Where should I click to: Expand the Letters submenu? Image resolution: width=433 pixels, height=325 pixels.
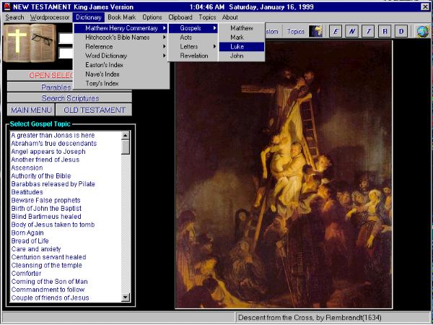pos(193,47)
